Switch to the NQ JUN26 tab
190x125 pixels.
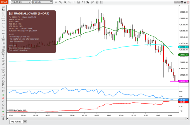click(16, 122)
